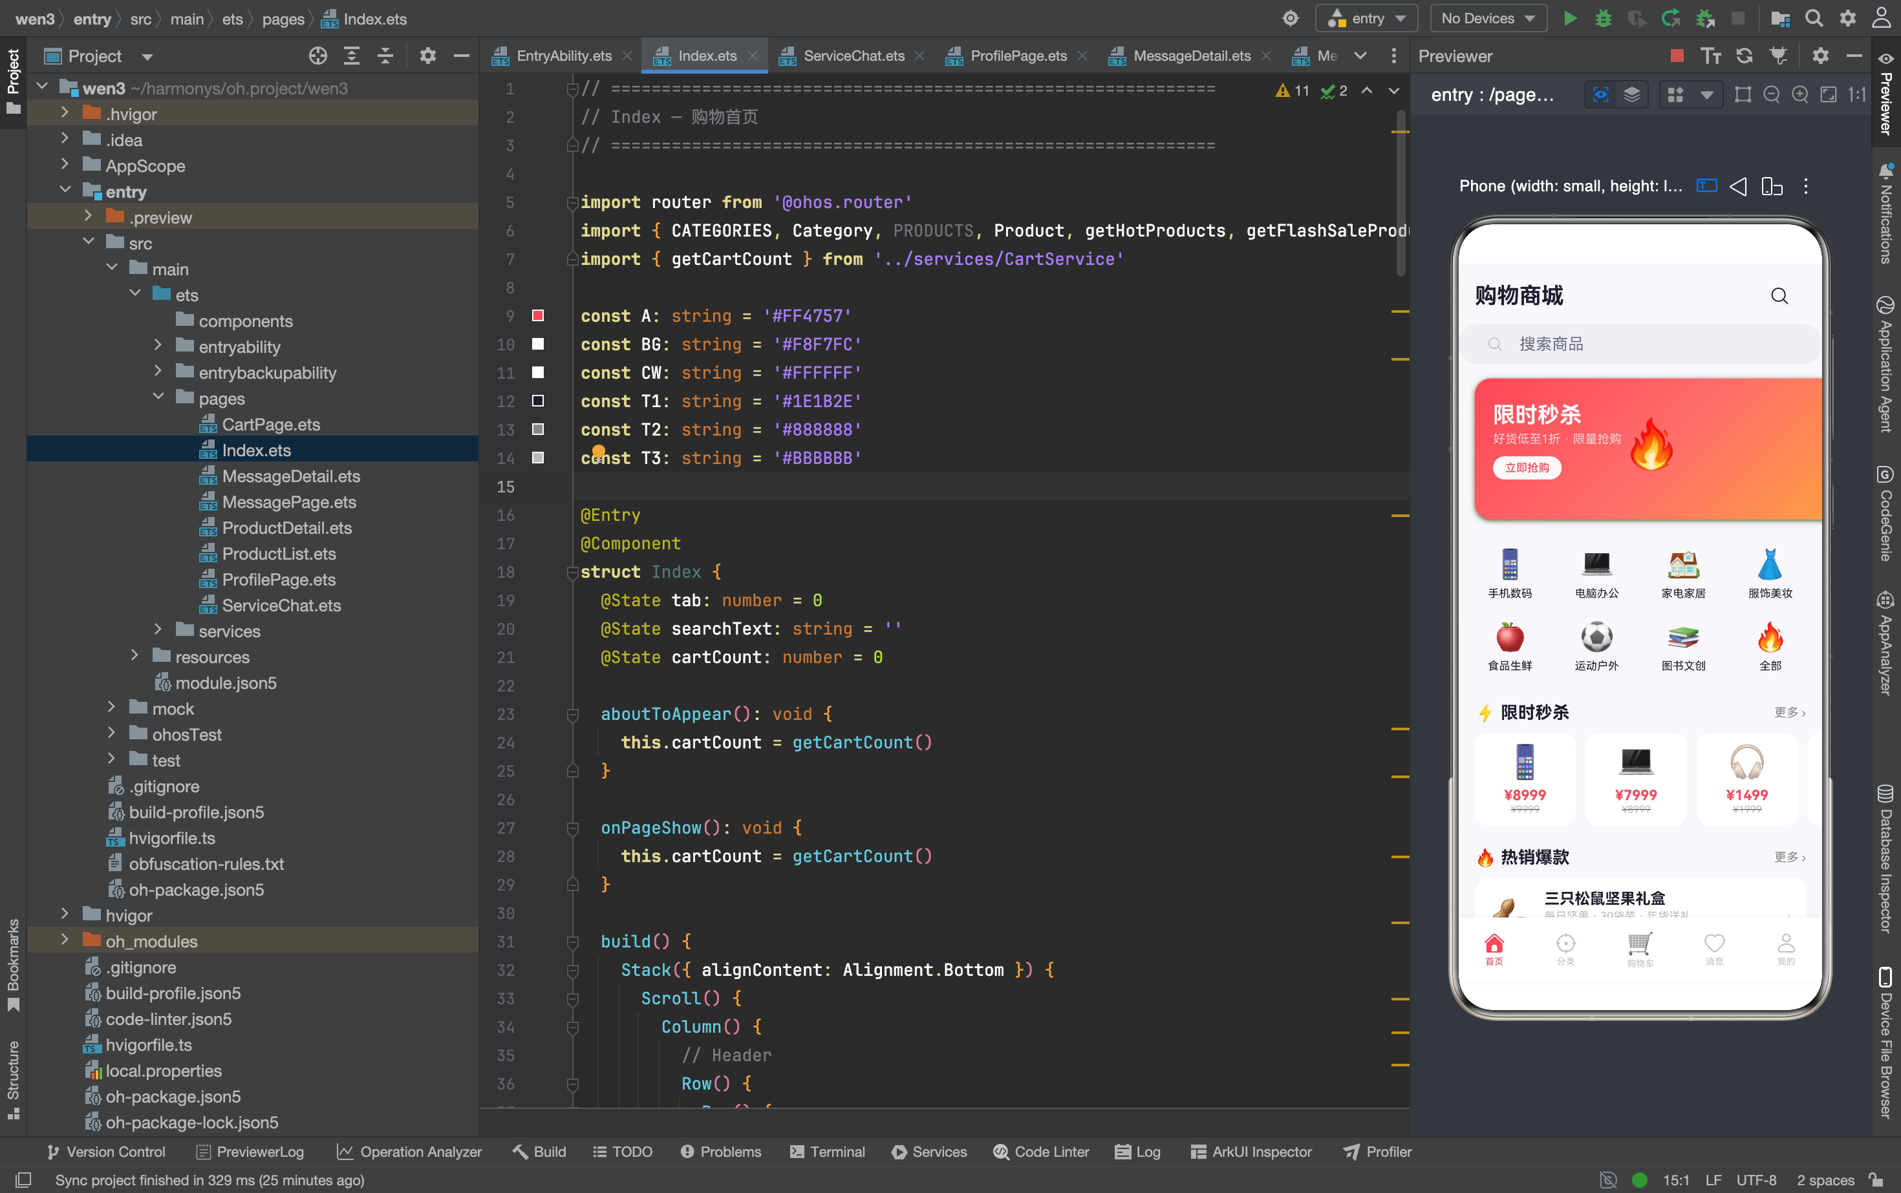Open the Problems tool window

pyautogui.click(x=721, y=1152)
